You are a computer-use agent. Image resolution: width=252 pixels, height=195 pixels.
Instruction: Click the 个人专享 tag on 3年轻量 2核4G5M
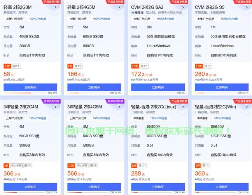pyautogui.click(x=82, y=165)
